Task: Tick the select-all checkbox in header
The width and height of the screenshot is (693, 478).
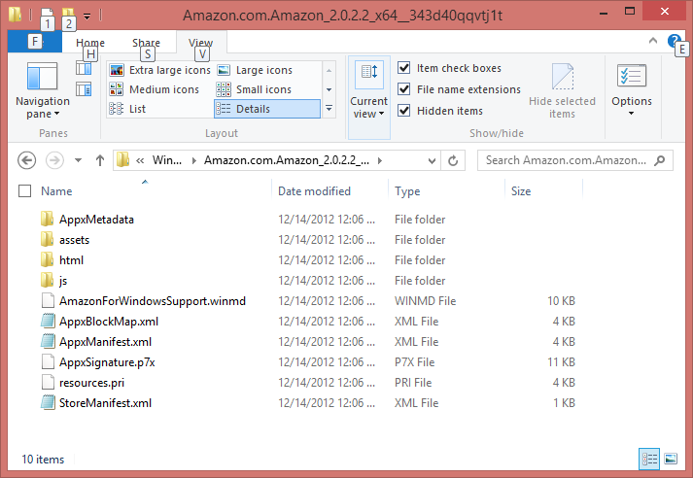Action: 24,190
